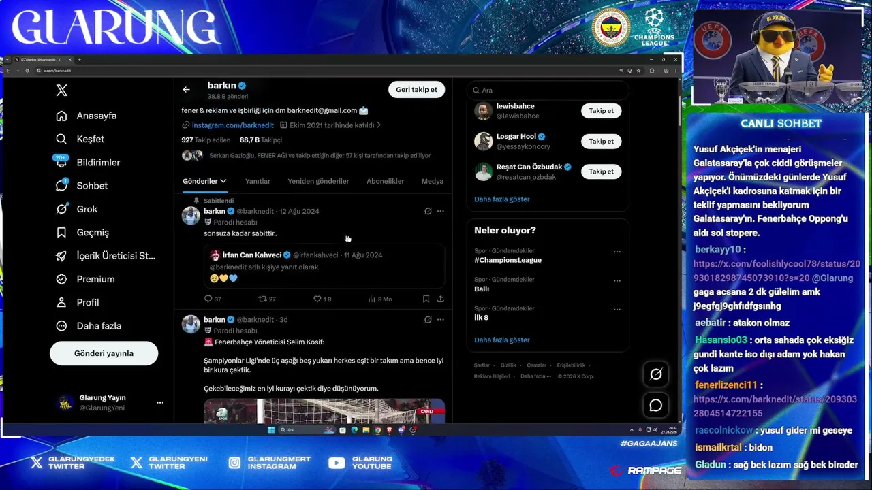Viewport: 872px width, 490px height.
Task: Reload the page in the browser toolbar
Action: coord(27,71)
